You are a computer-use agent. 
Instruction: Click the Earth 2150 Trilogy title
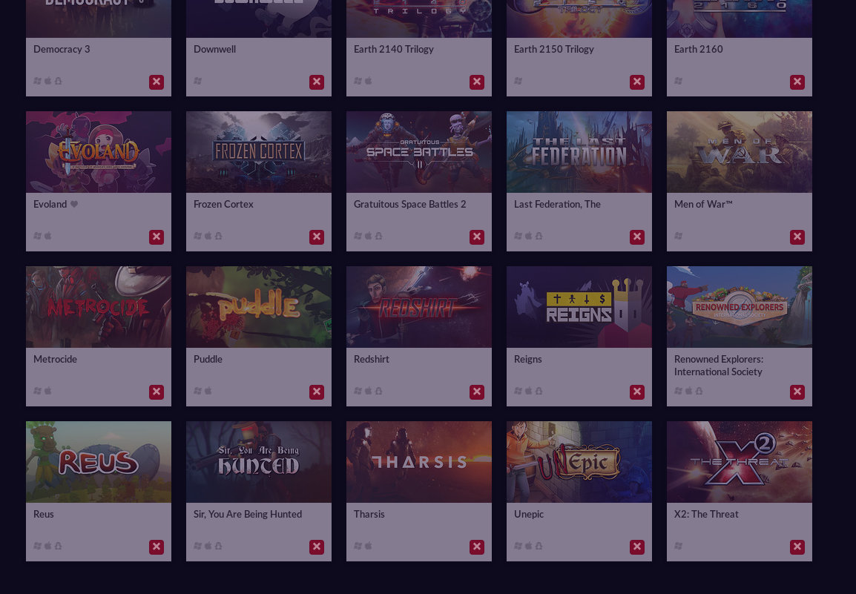[x=553, y=49]
